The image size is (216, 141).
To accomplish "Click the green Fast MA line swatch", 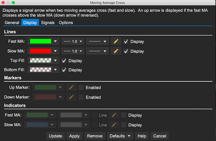I will (x=40, y=41).
